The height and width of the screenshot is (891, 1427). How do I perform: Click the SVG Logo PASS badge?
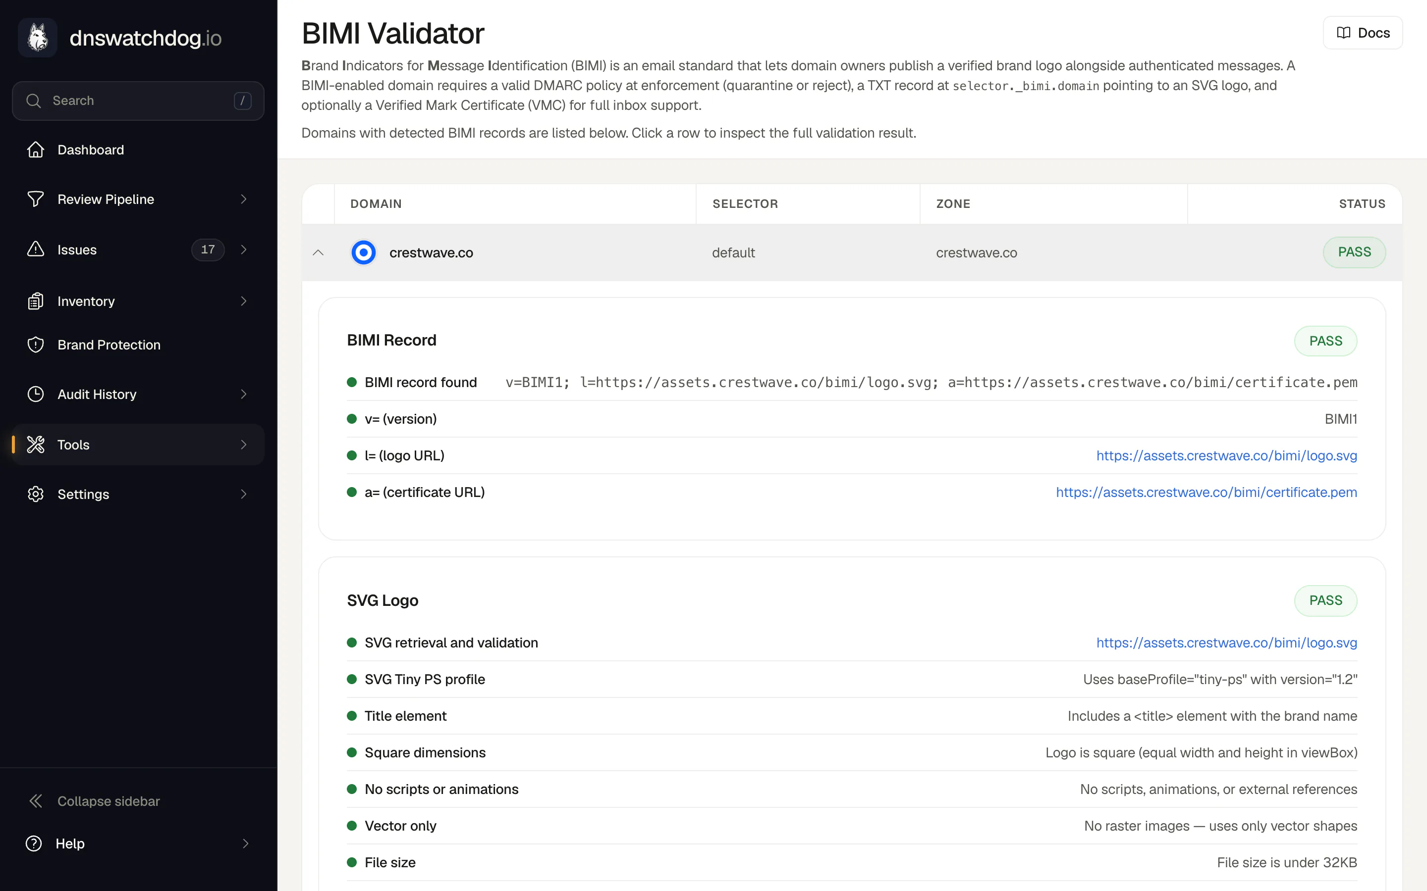tap(1325, 600)
